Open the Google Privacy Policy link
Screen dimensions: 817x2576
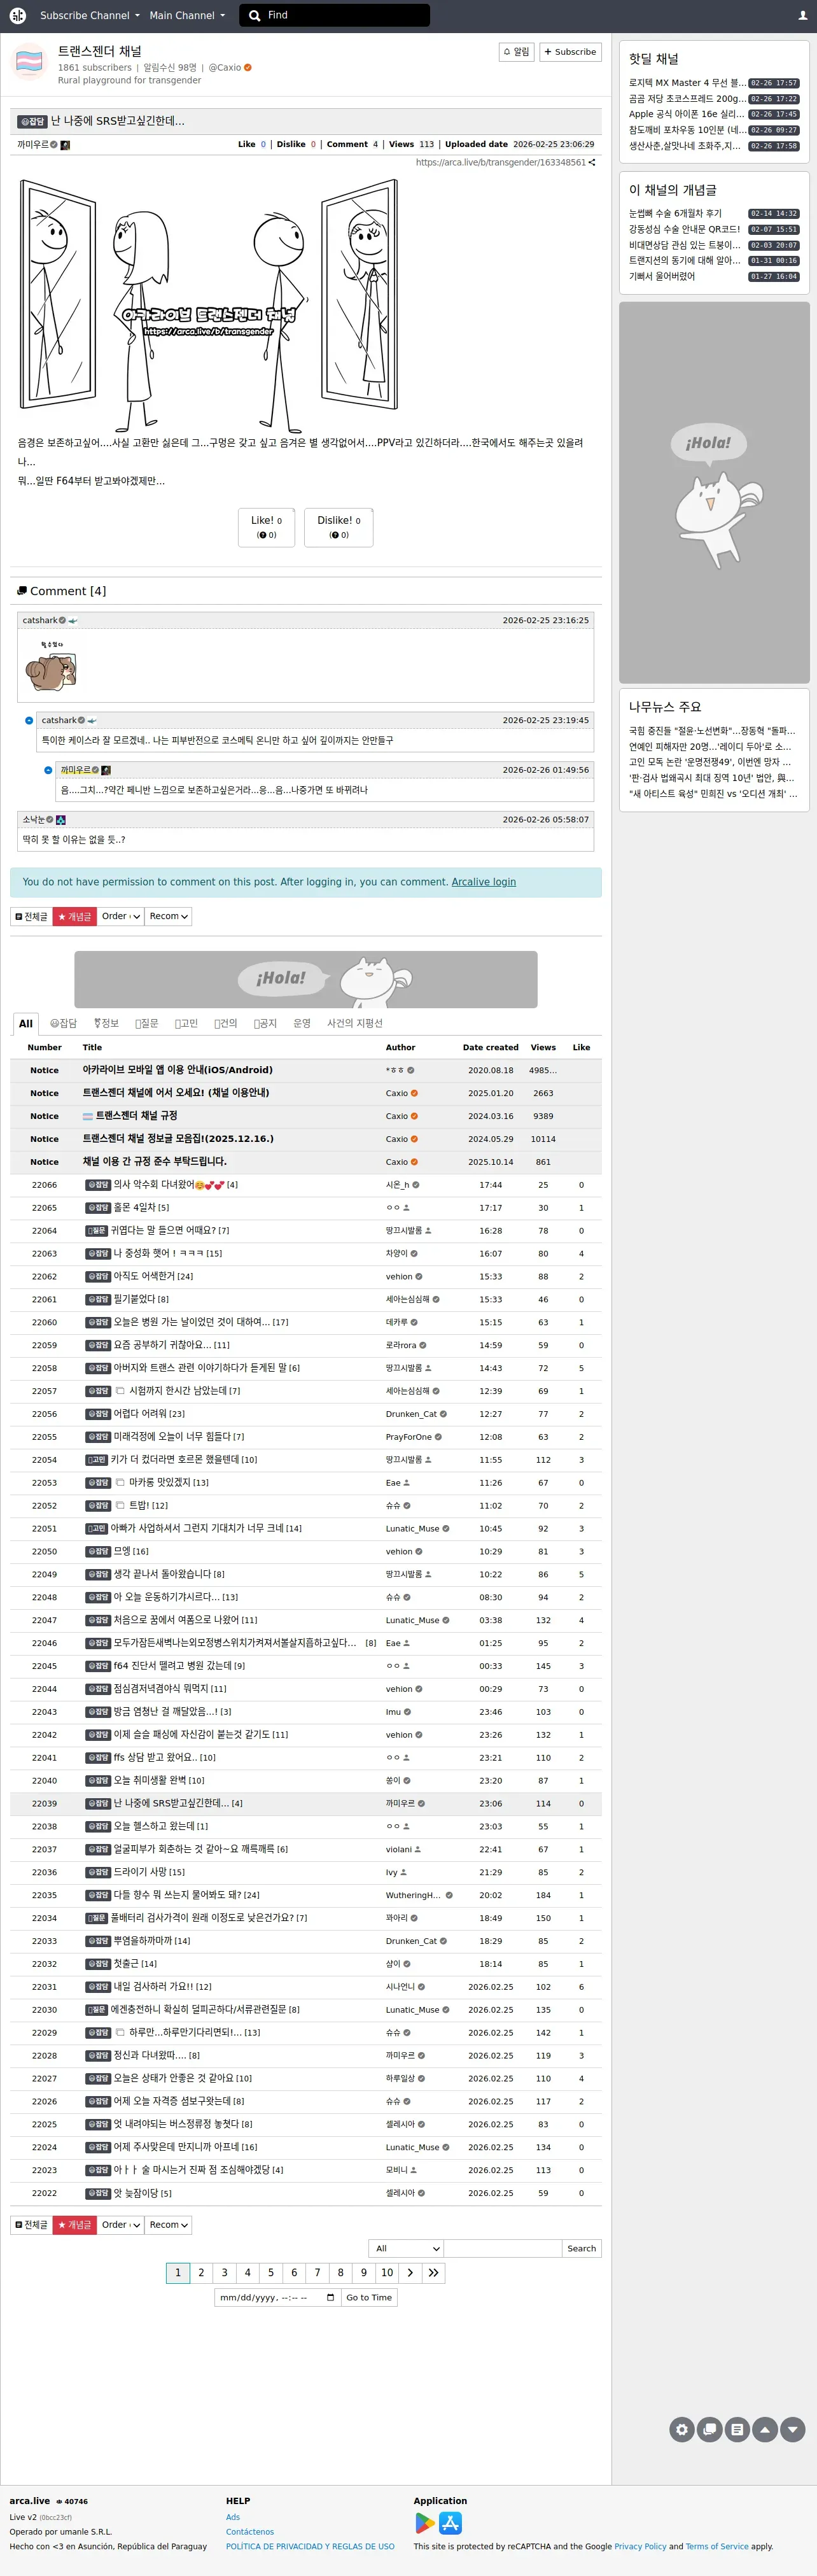pos(640,2546)
